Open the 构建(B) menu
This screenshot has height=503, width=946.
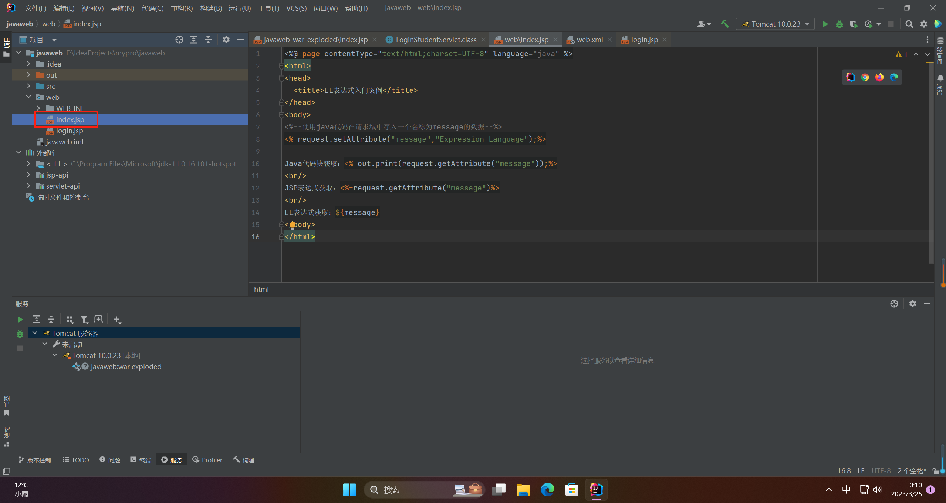point(211,8)
